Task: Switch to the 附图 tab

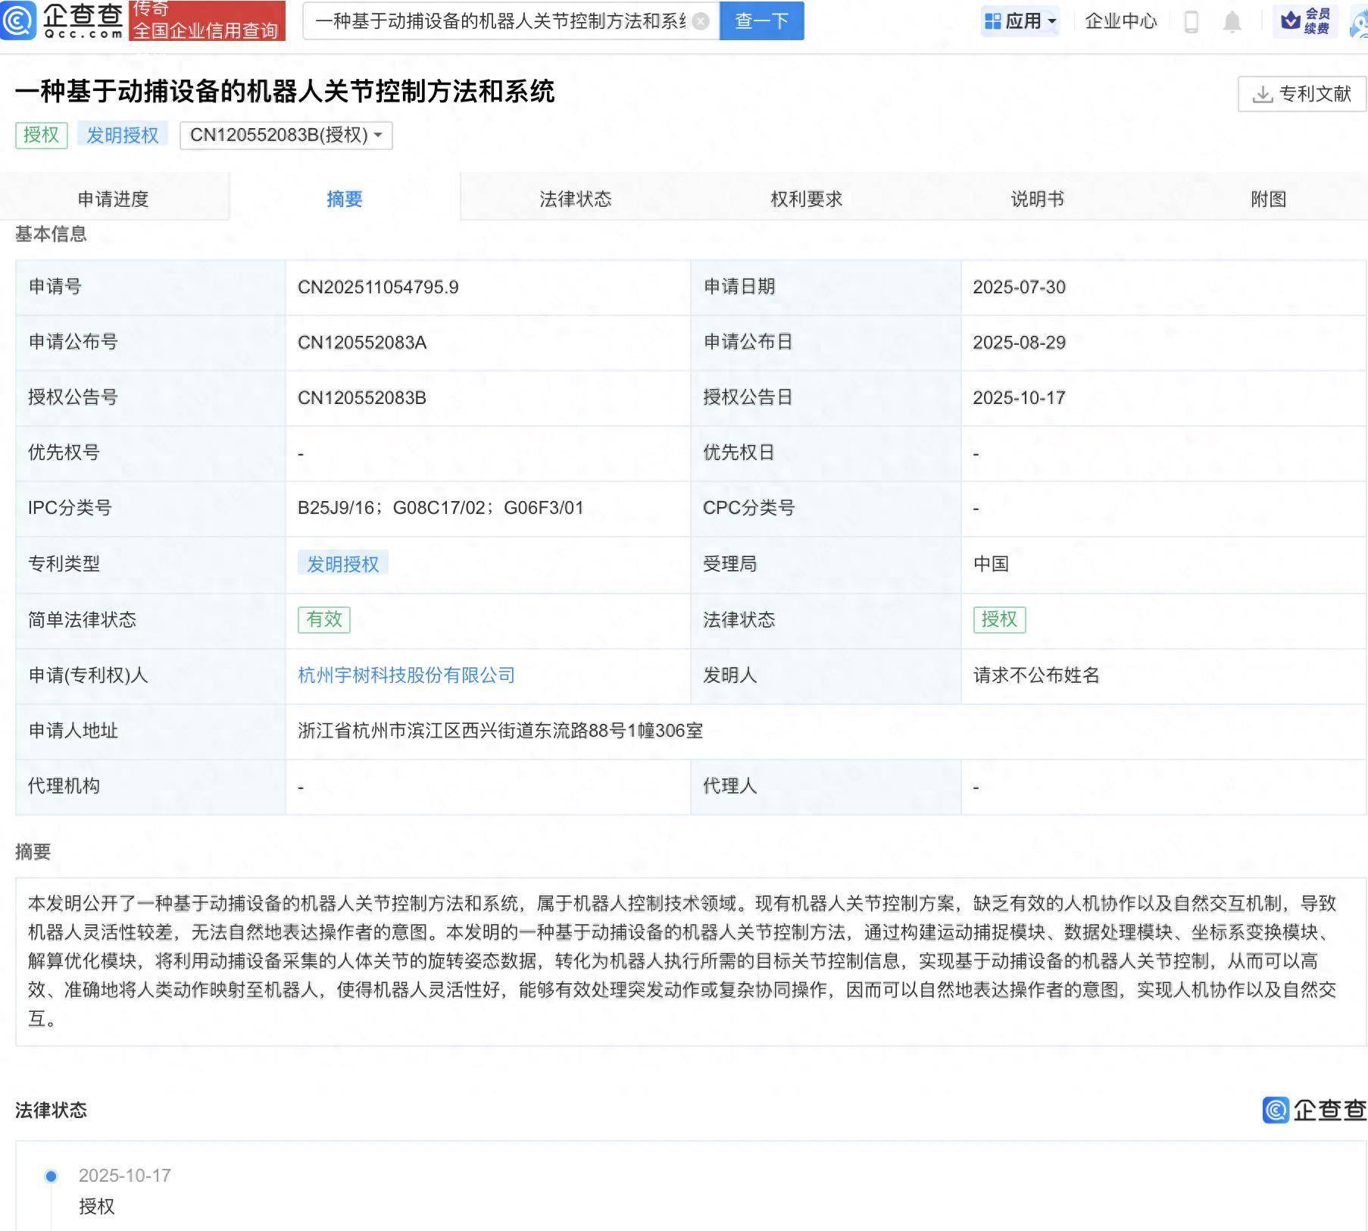Action: (x=1269, y=199)
